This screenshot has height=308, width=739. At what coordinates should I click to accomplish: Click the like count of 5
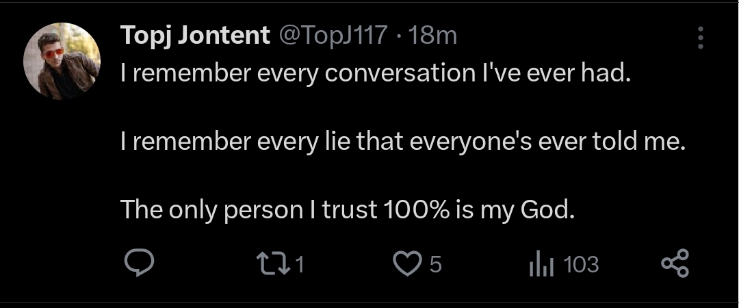[x=435, y=264]
